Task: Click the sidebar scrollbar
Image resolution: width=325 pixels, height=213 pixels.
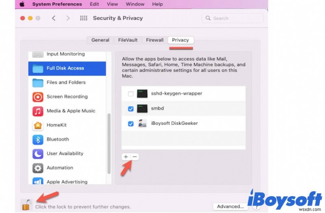Action: tap(109, 143)
